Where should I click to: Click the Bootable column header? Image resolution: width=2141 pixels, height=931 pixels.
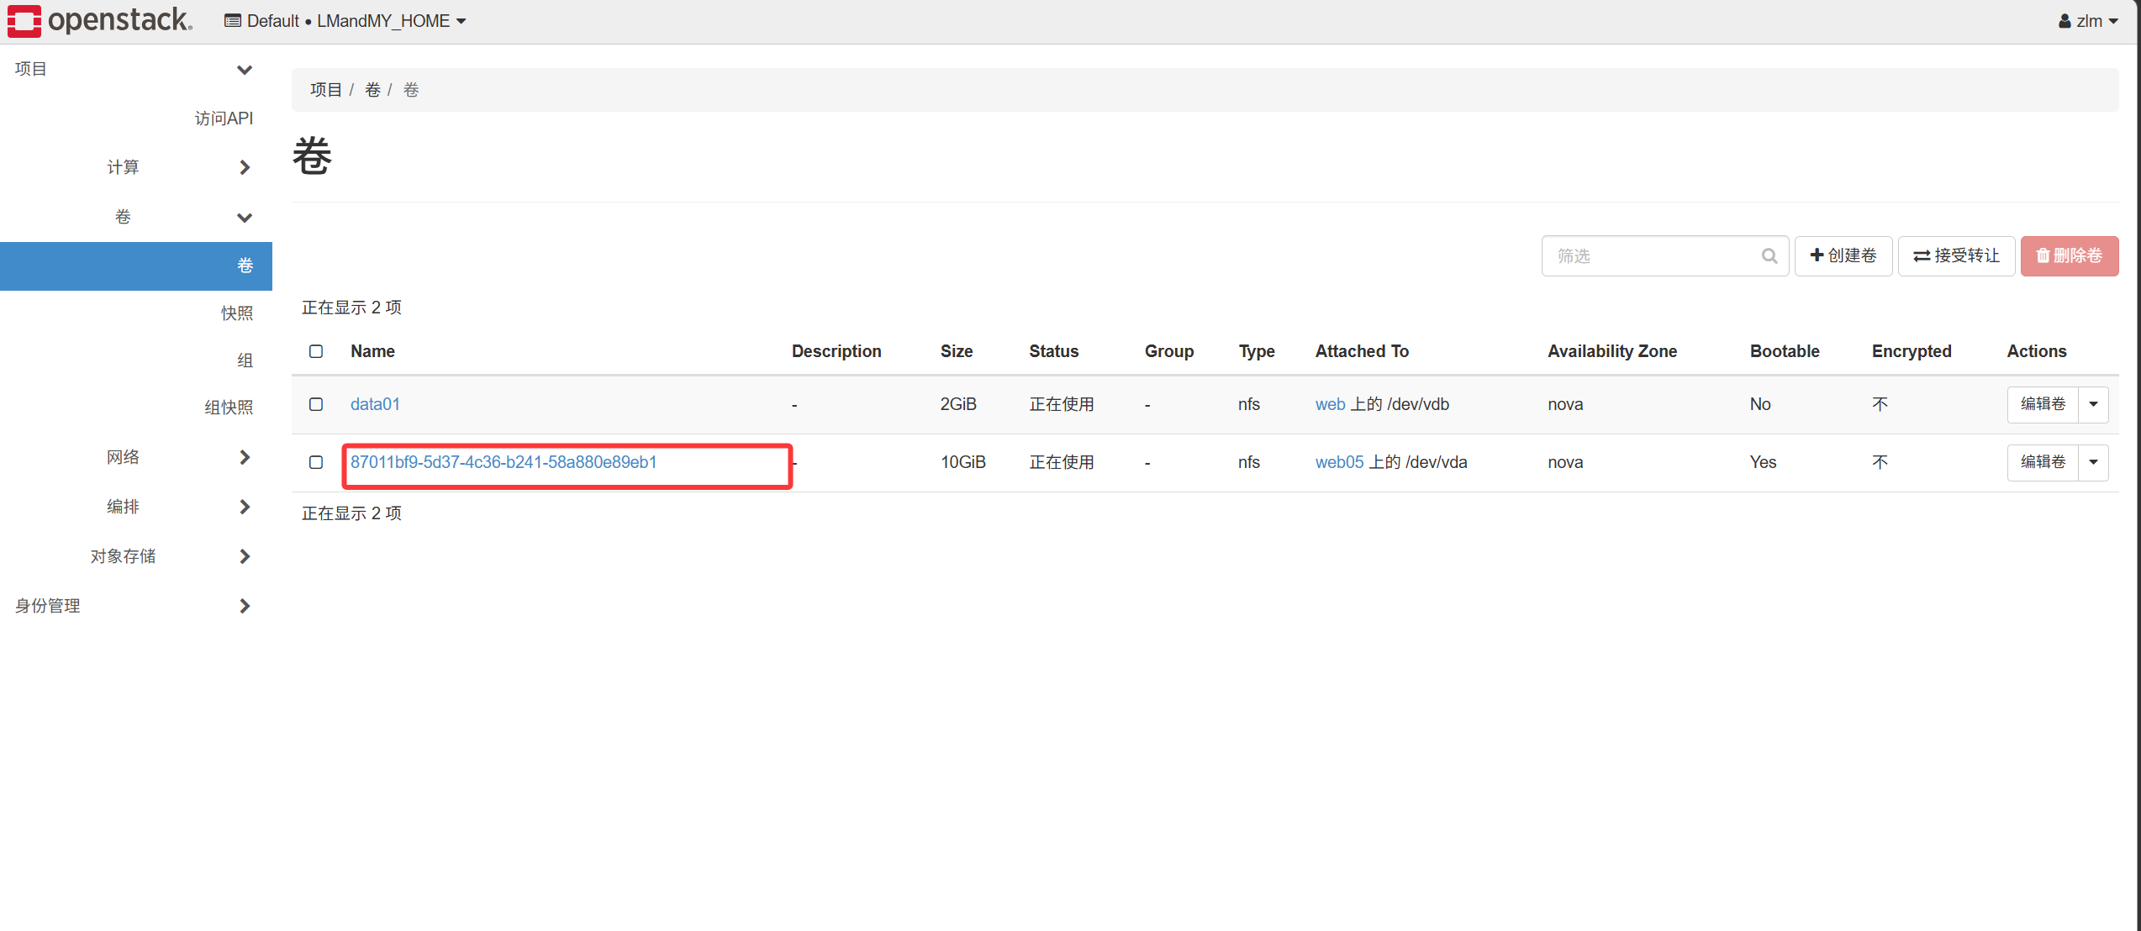pyautogui.click(x=1785, y=351)
